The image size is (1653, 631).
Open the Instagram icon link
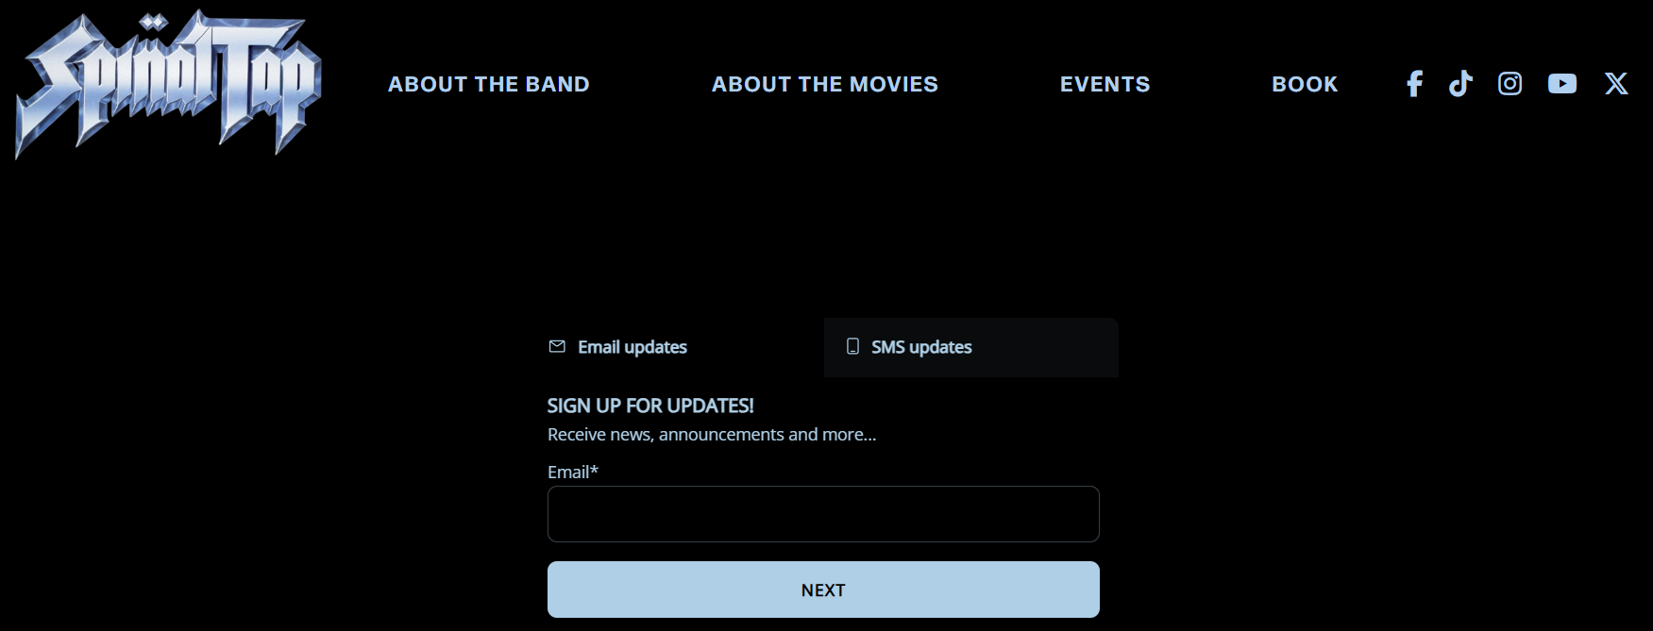pyautogui.click(x=1510, y=84)
